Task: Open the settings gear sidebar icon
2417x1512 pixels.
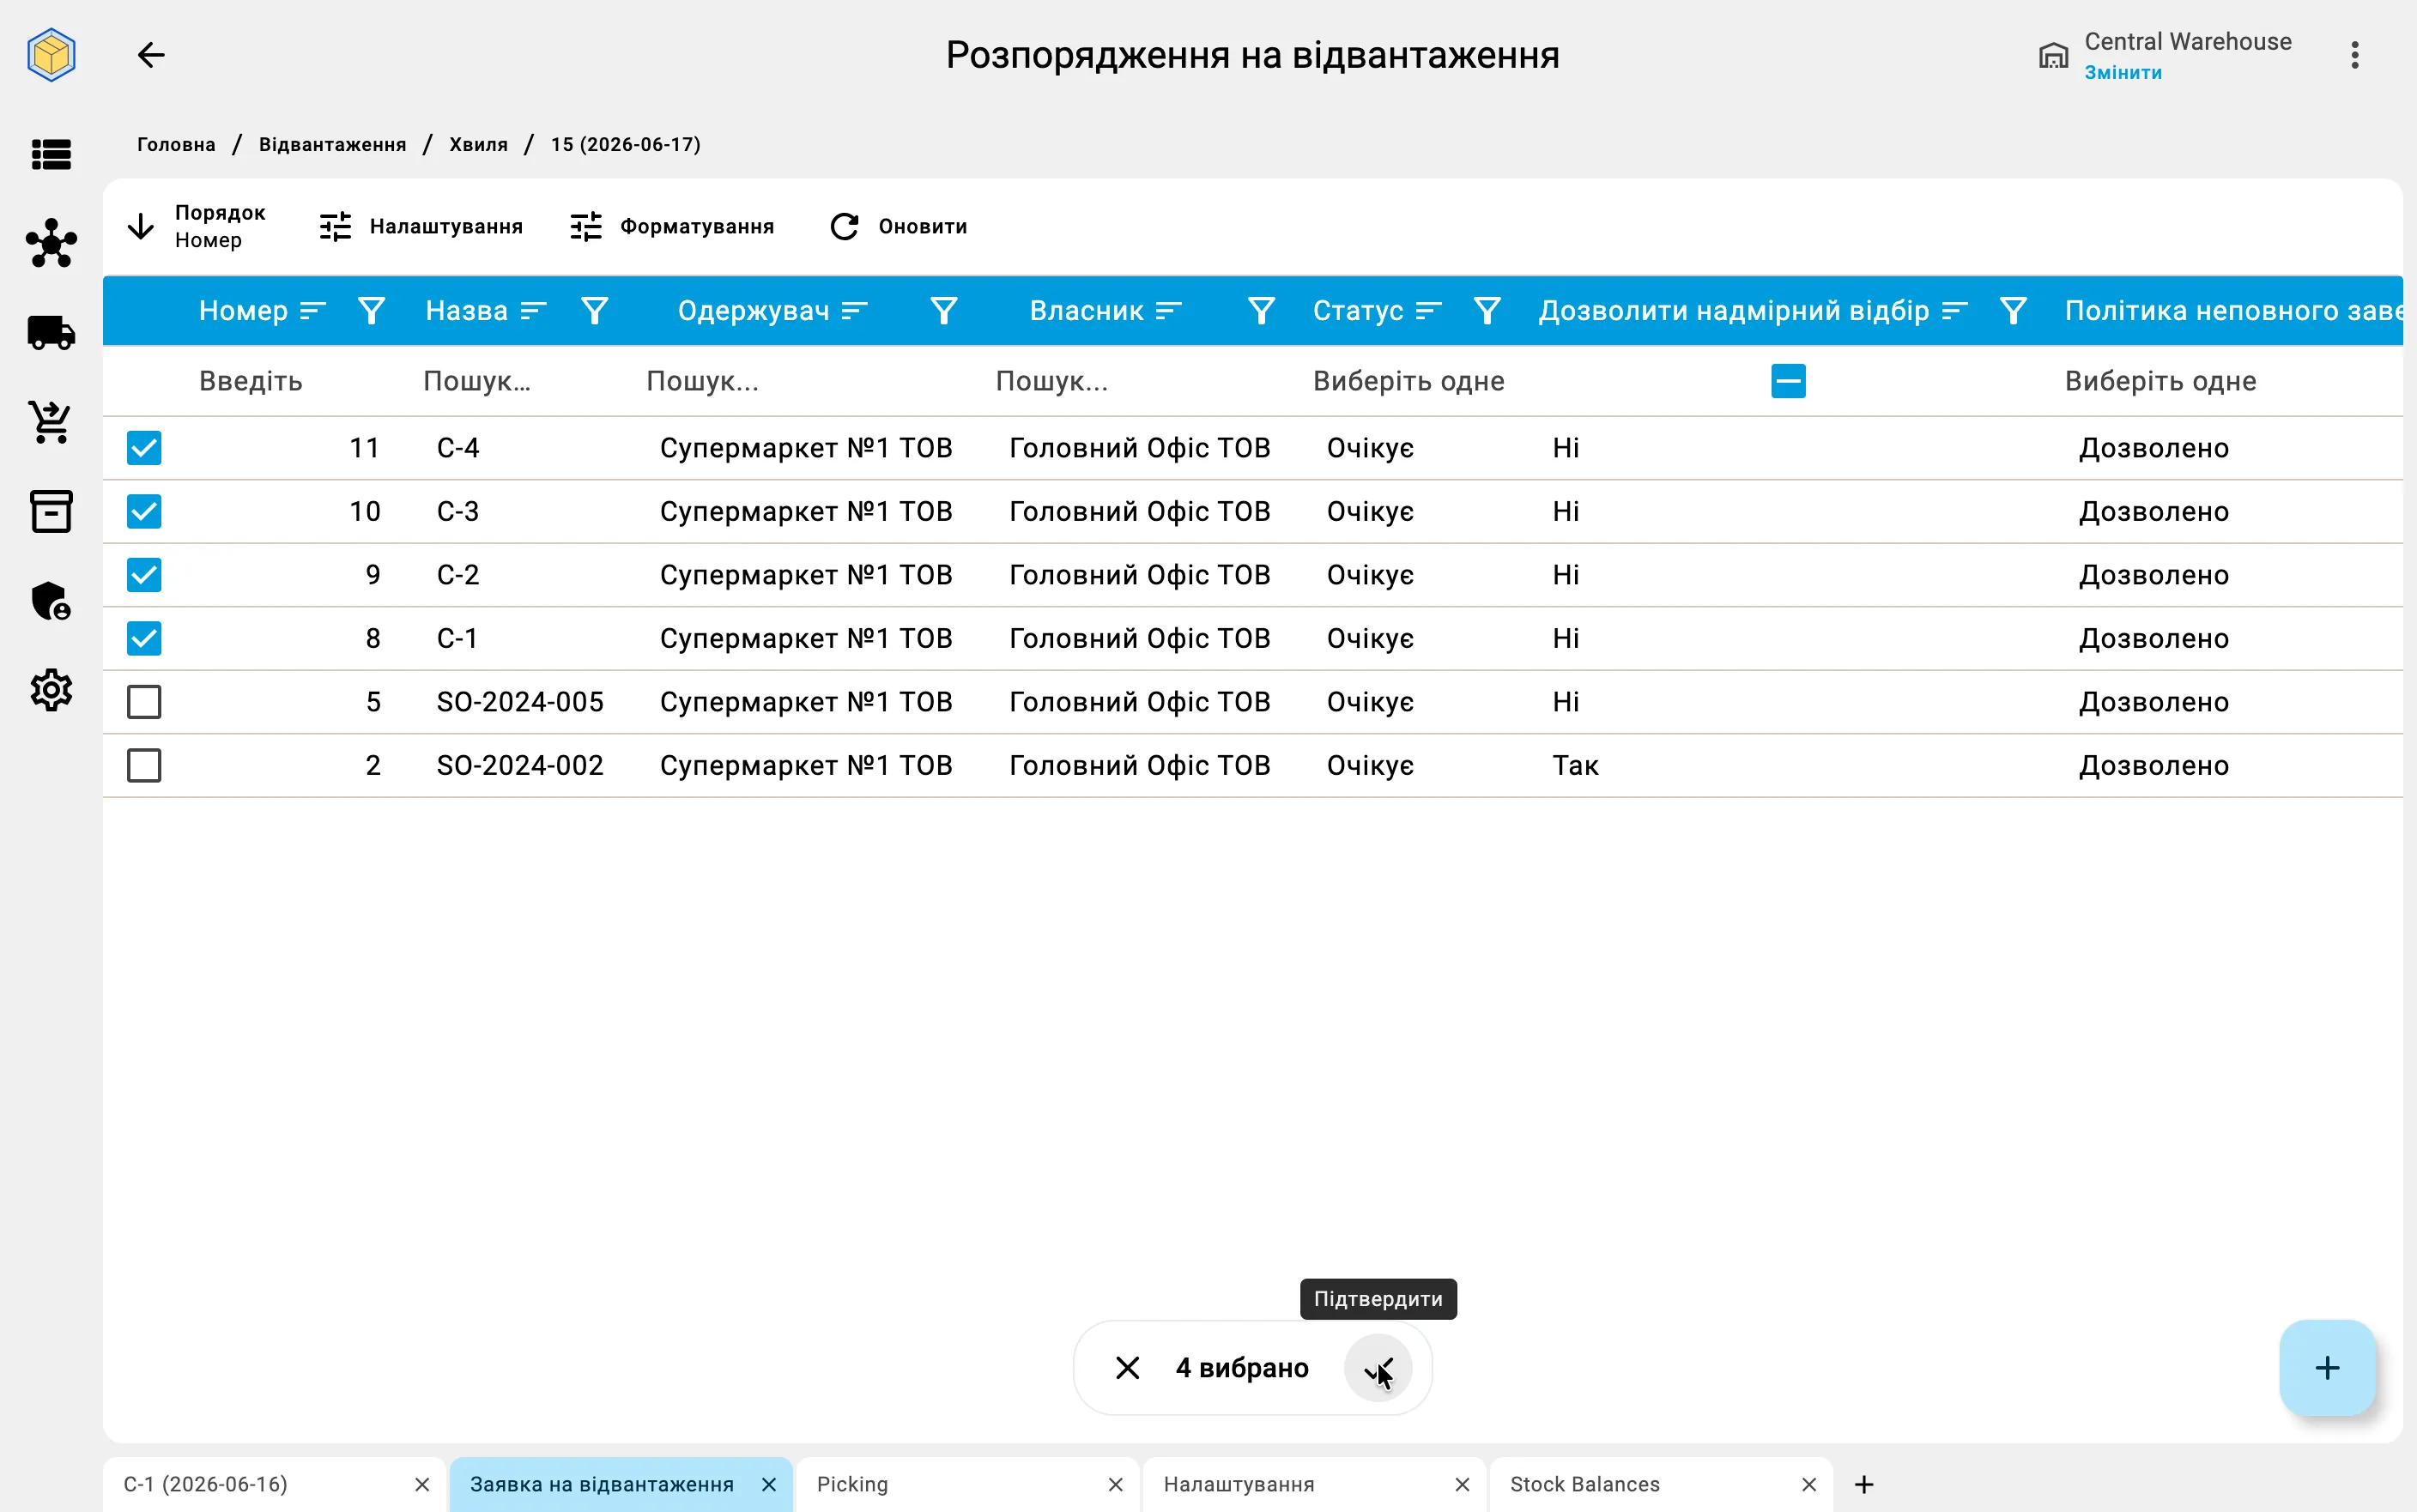Action: (51, 690)
